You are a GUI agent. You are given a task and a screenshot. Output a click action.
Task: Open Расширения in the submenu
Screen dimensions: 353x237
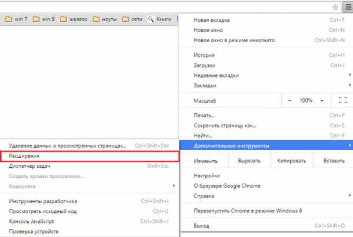(x=89, y=156)
